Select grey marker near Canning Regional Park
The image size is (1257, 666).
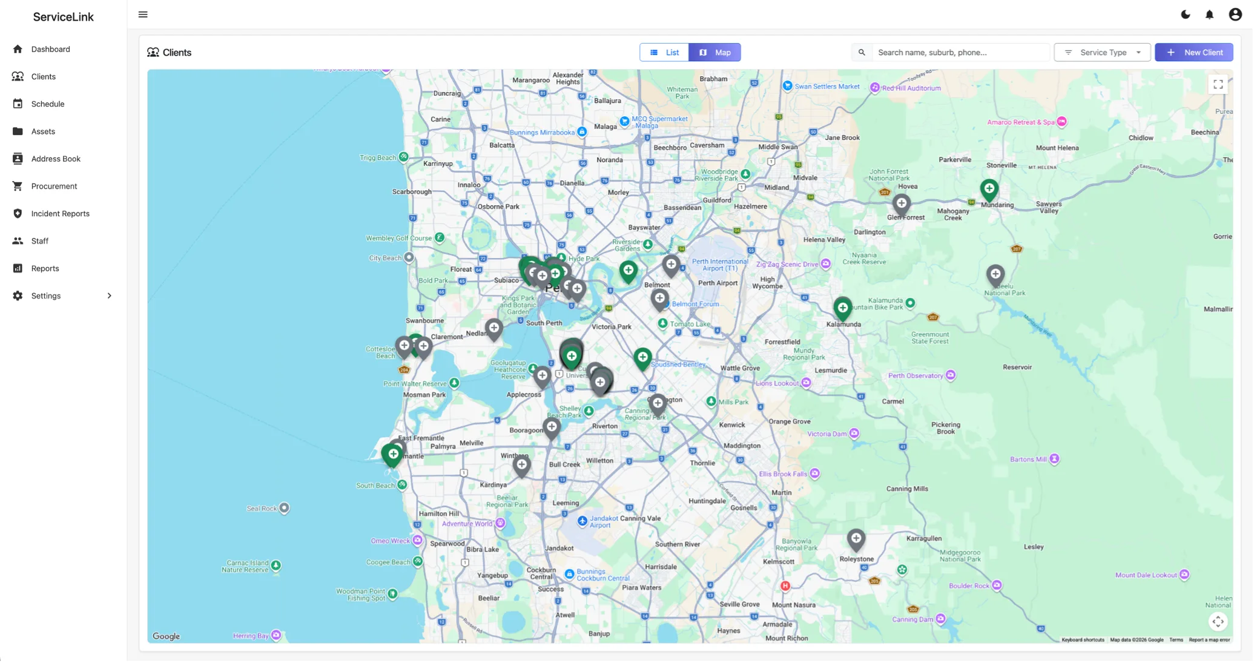click(x=658, y=404)
